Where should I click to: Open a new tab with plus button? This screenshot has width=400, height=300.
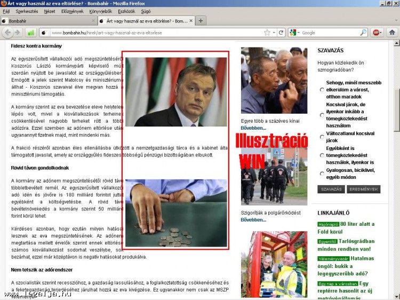(x=201, y=21)
